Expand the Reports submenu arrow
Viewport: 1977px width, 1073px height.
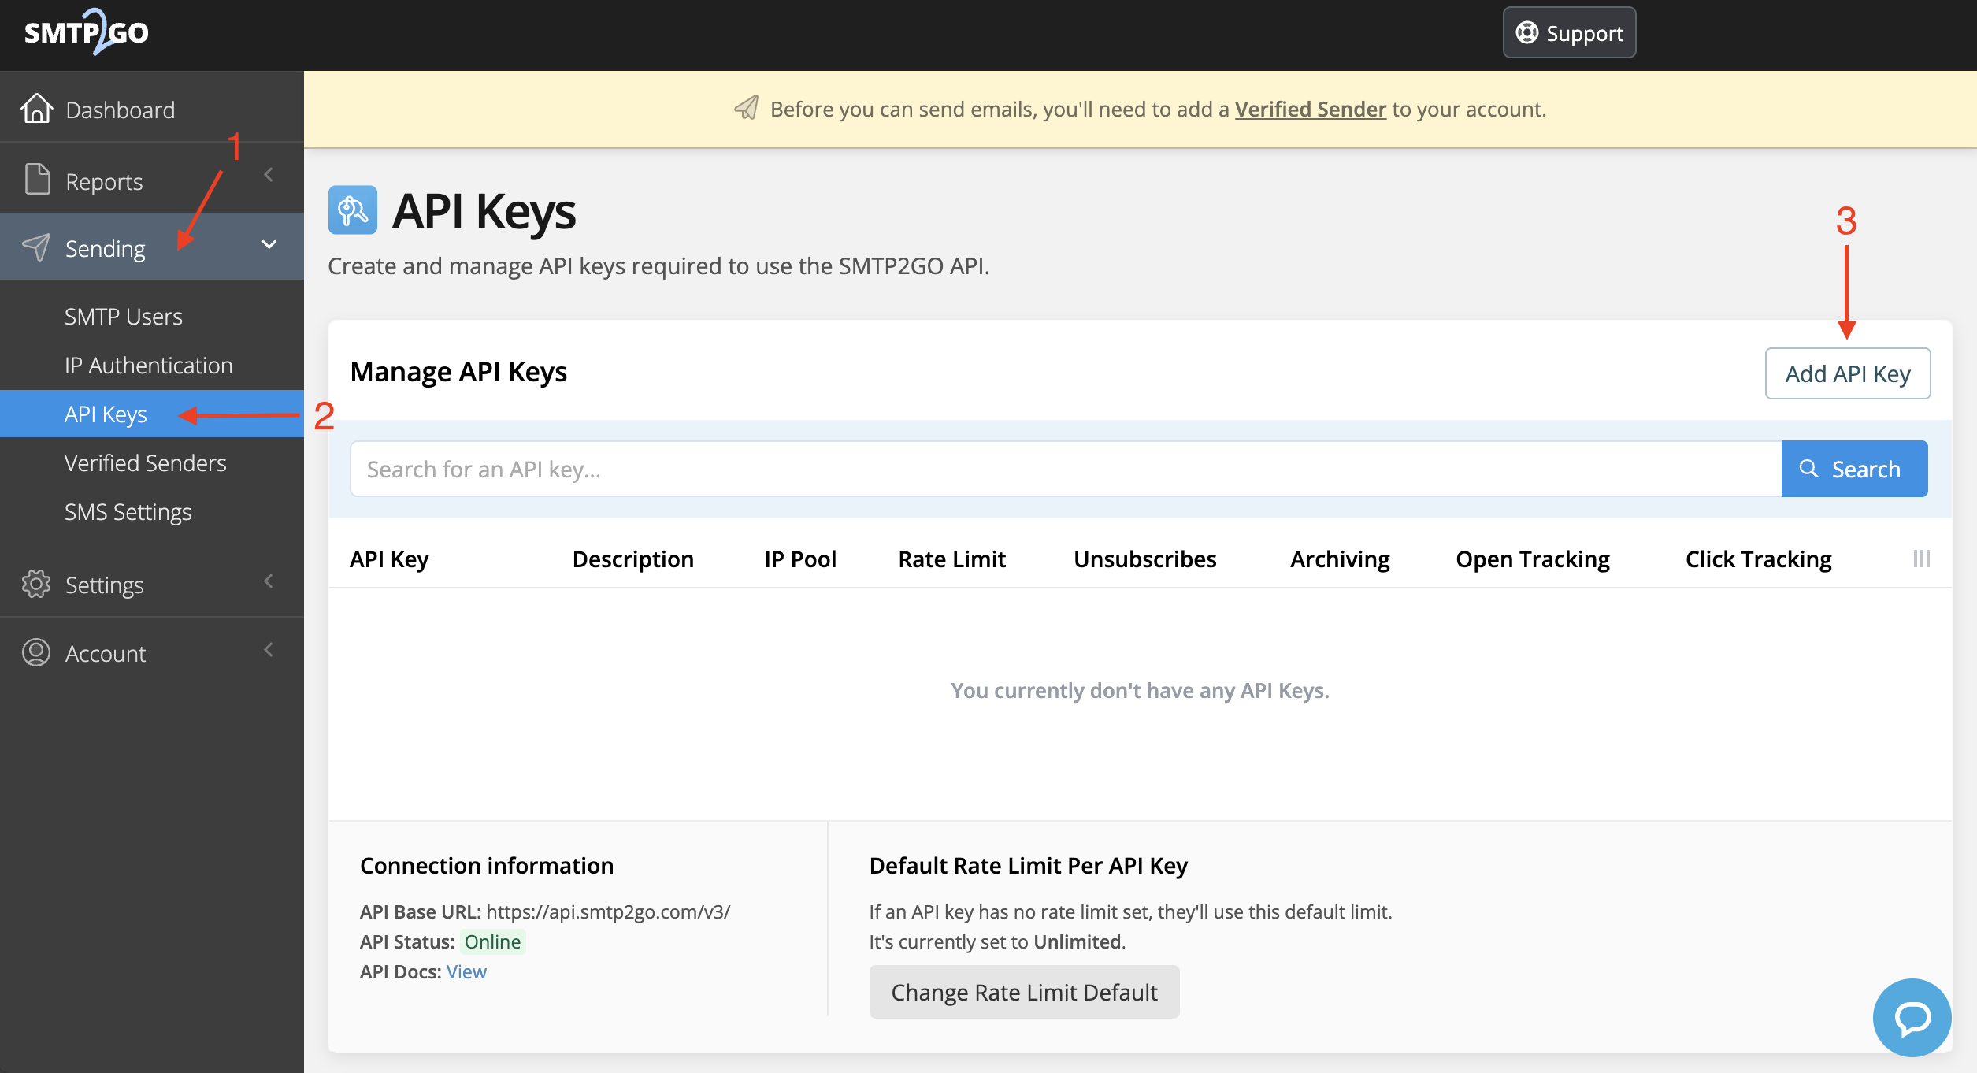point(269,175)
